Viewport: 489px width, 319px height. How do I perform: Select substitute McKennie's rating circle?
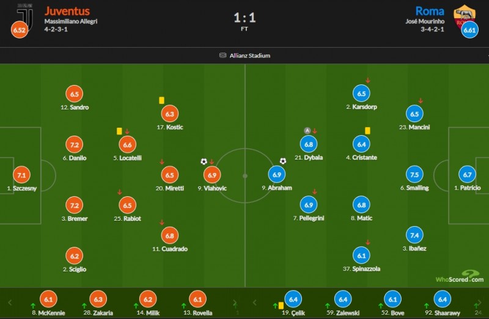tap(48, 299)
